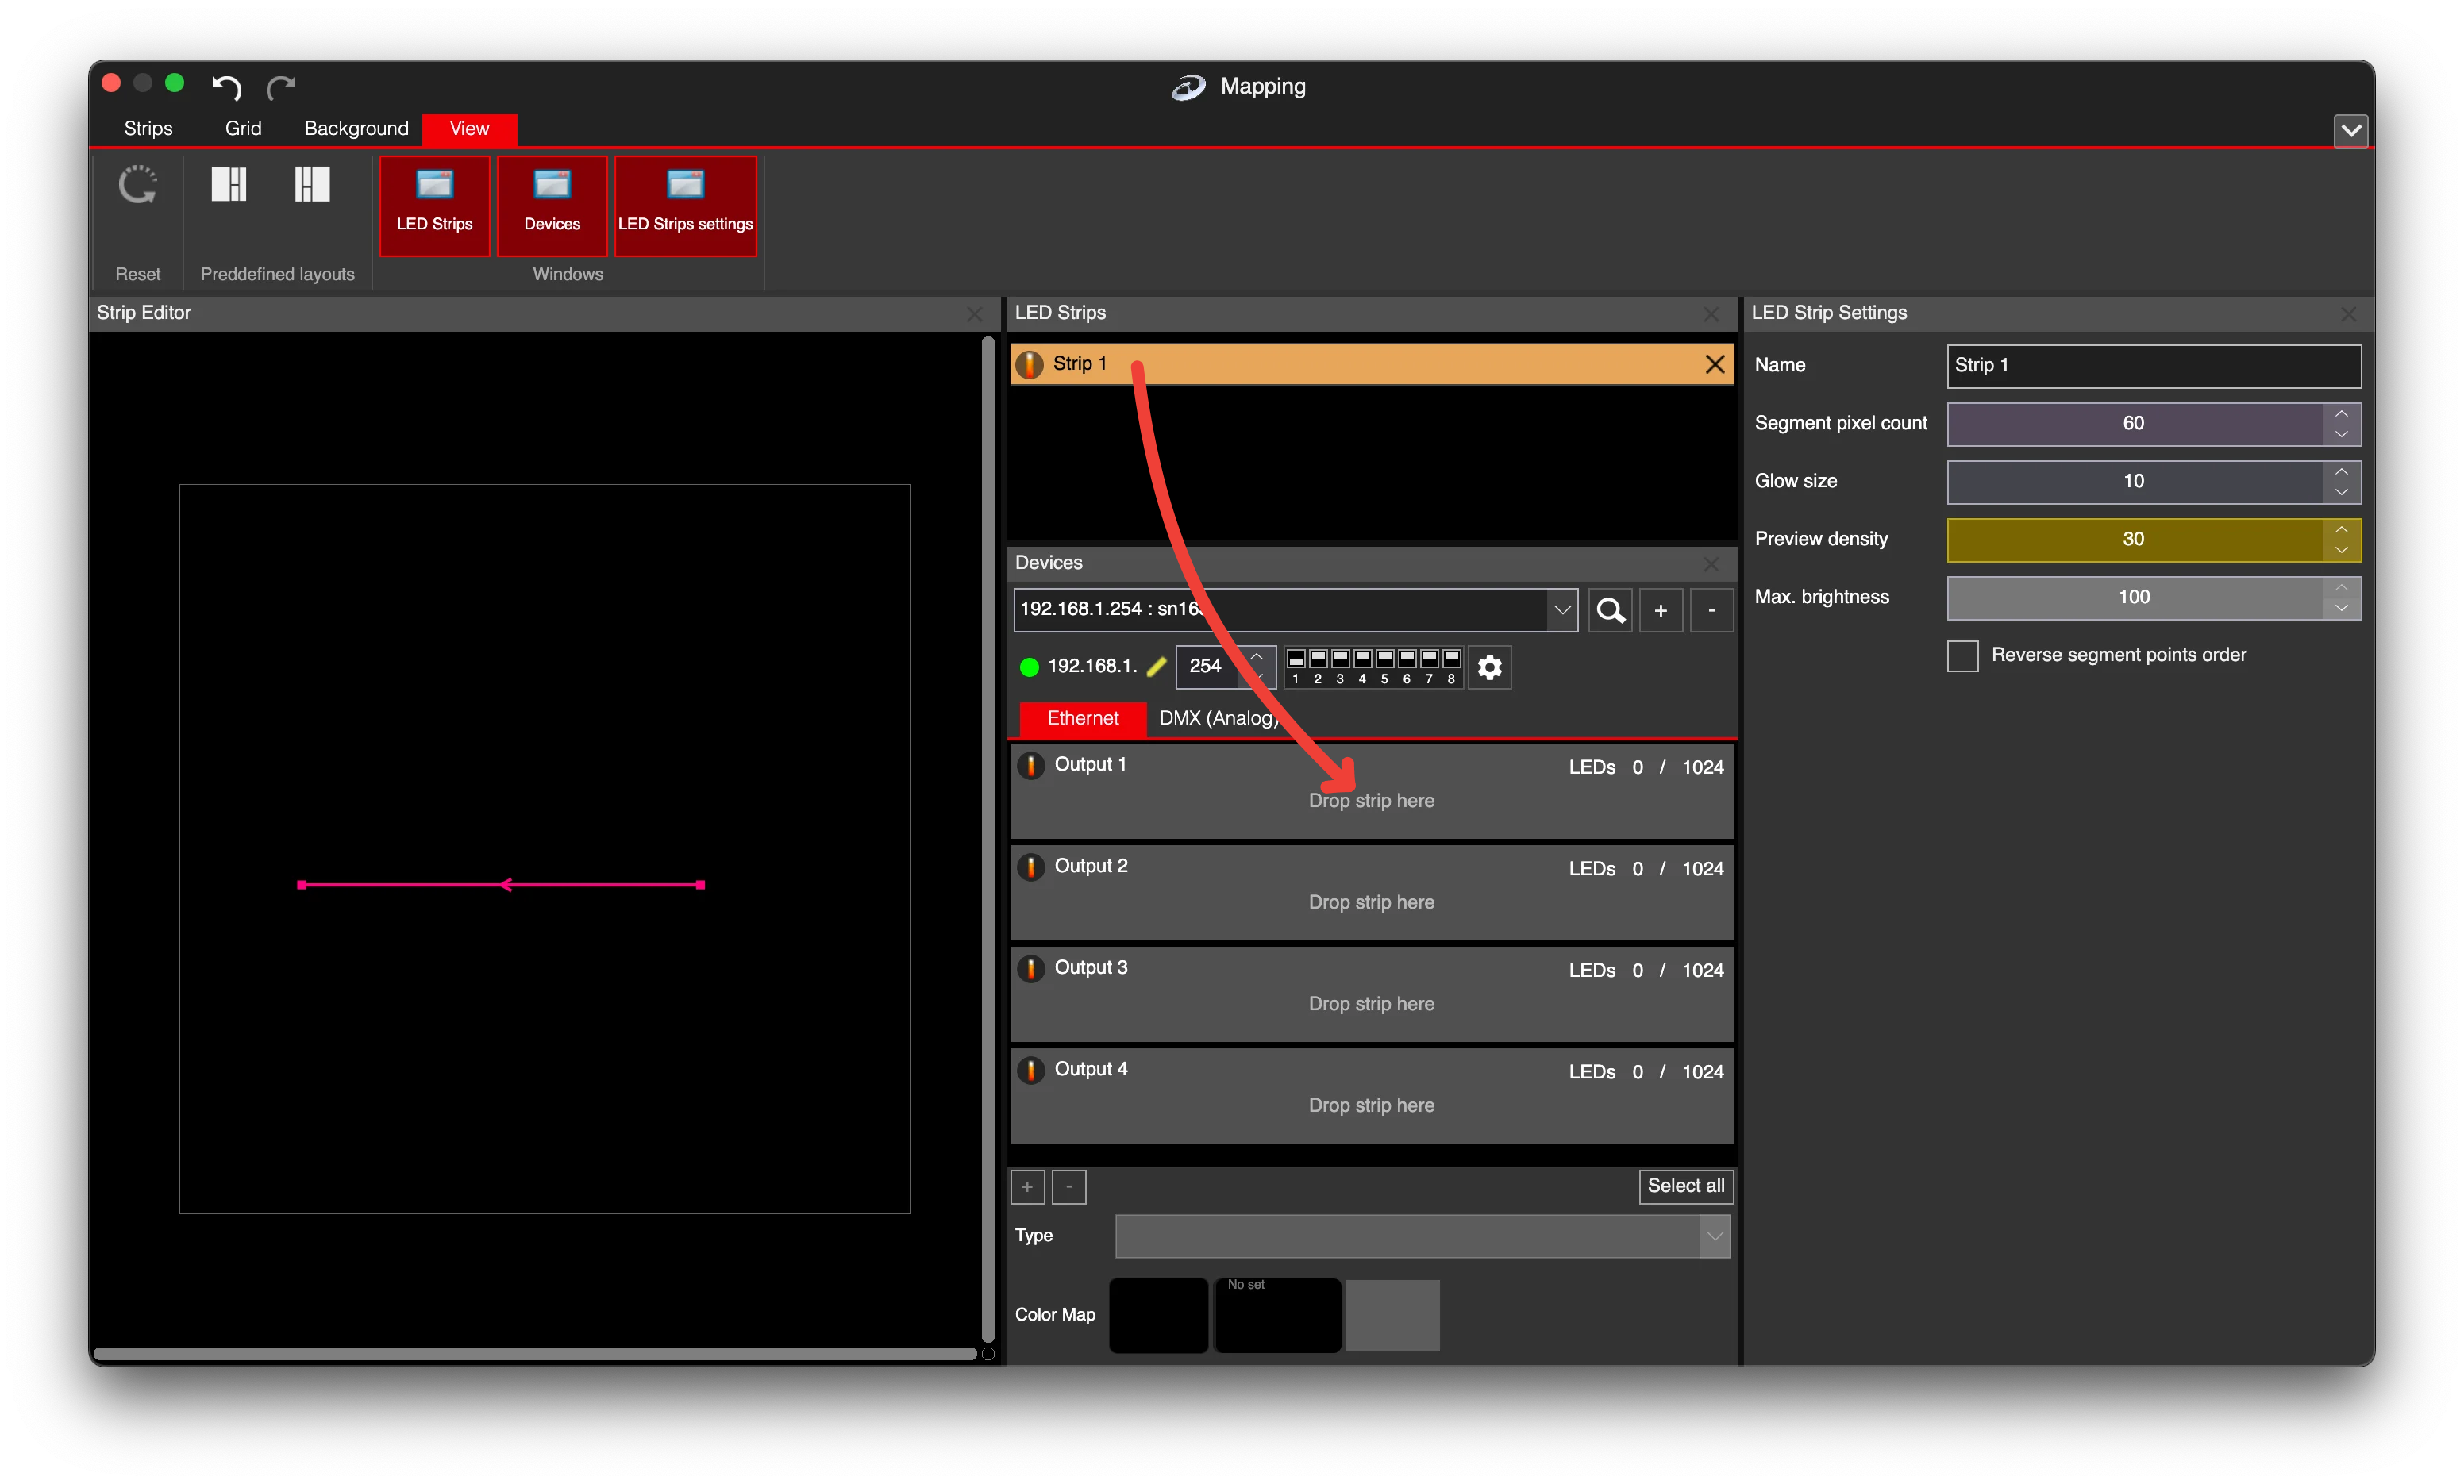Close the LED Strips panel
Image resolution: width=2464 pixels, height=1484 pixels.
(x=1711, y=314)
